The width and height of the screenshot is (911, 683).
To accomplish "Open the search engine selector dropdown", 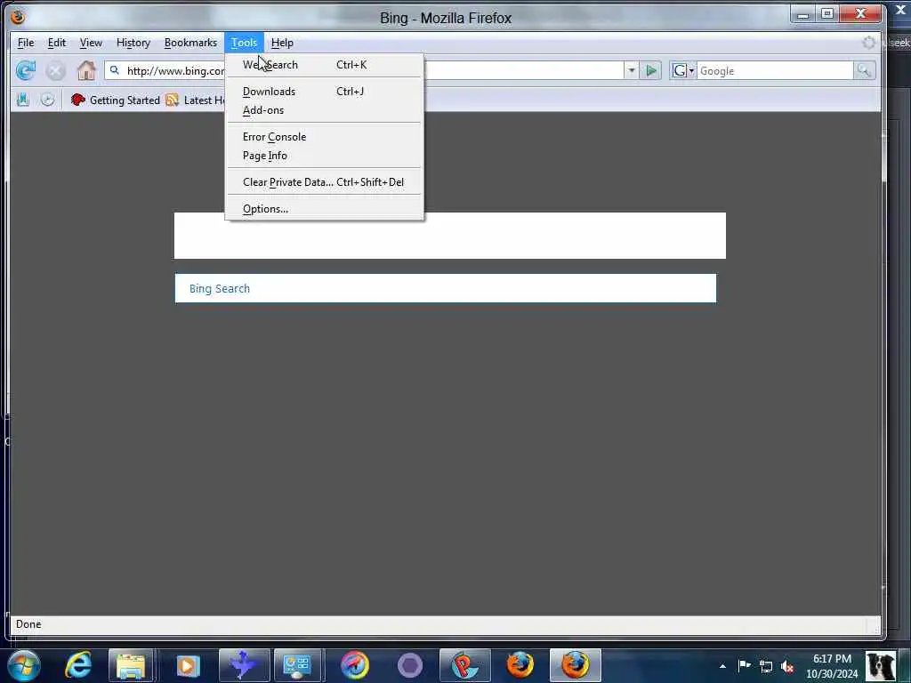I will pos(682,71).
